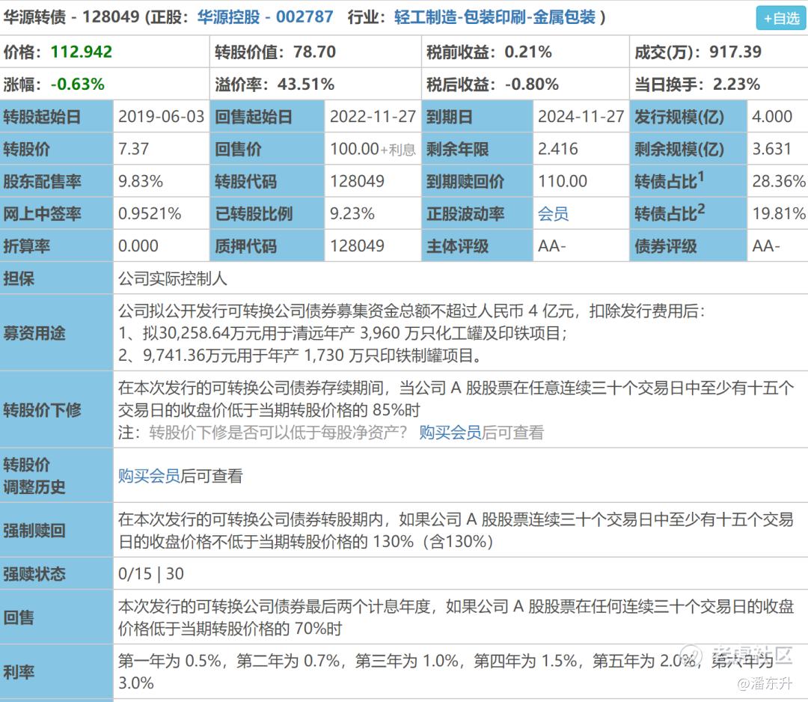808x702 pixels.
Task: Click the 网上中签率 value 0.9521%
Action: tap(150, 213)
